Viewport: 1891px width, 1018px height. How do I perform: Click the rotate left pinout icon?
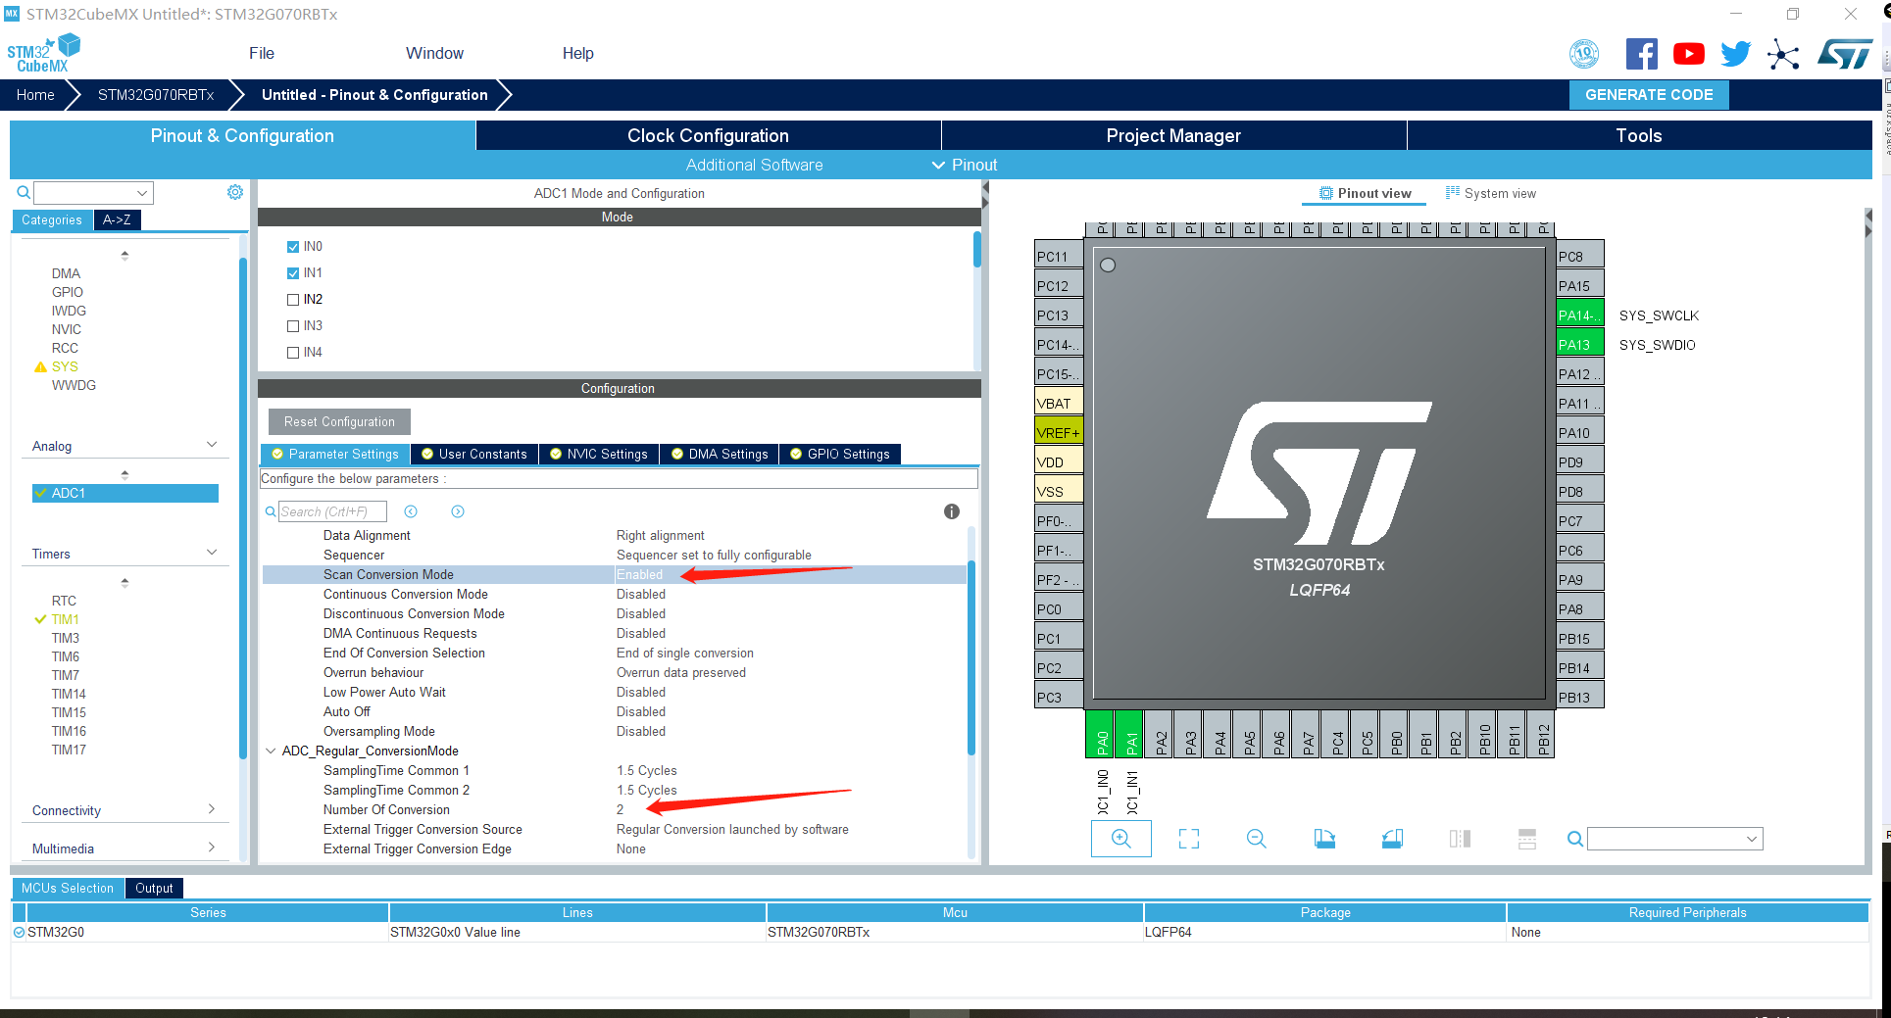click(x=1324, y=839)
